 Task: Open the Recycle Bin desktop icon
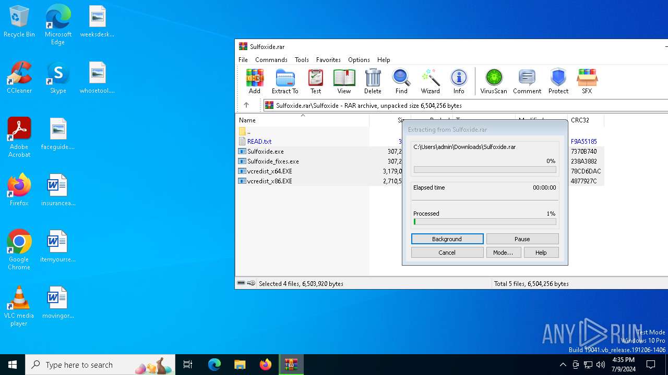(19, 22)
